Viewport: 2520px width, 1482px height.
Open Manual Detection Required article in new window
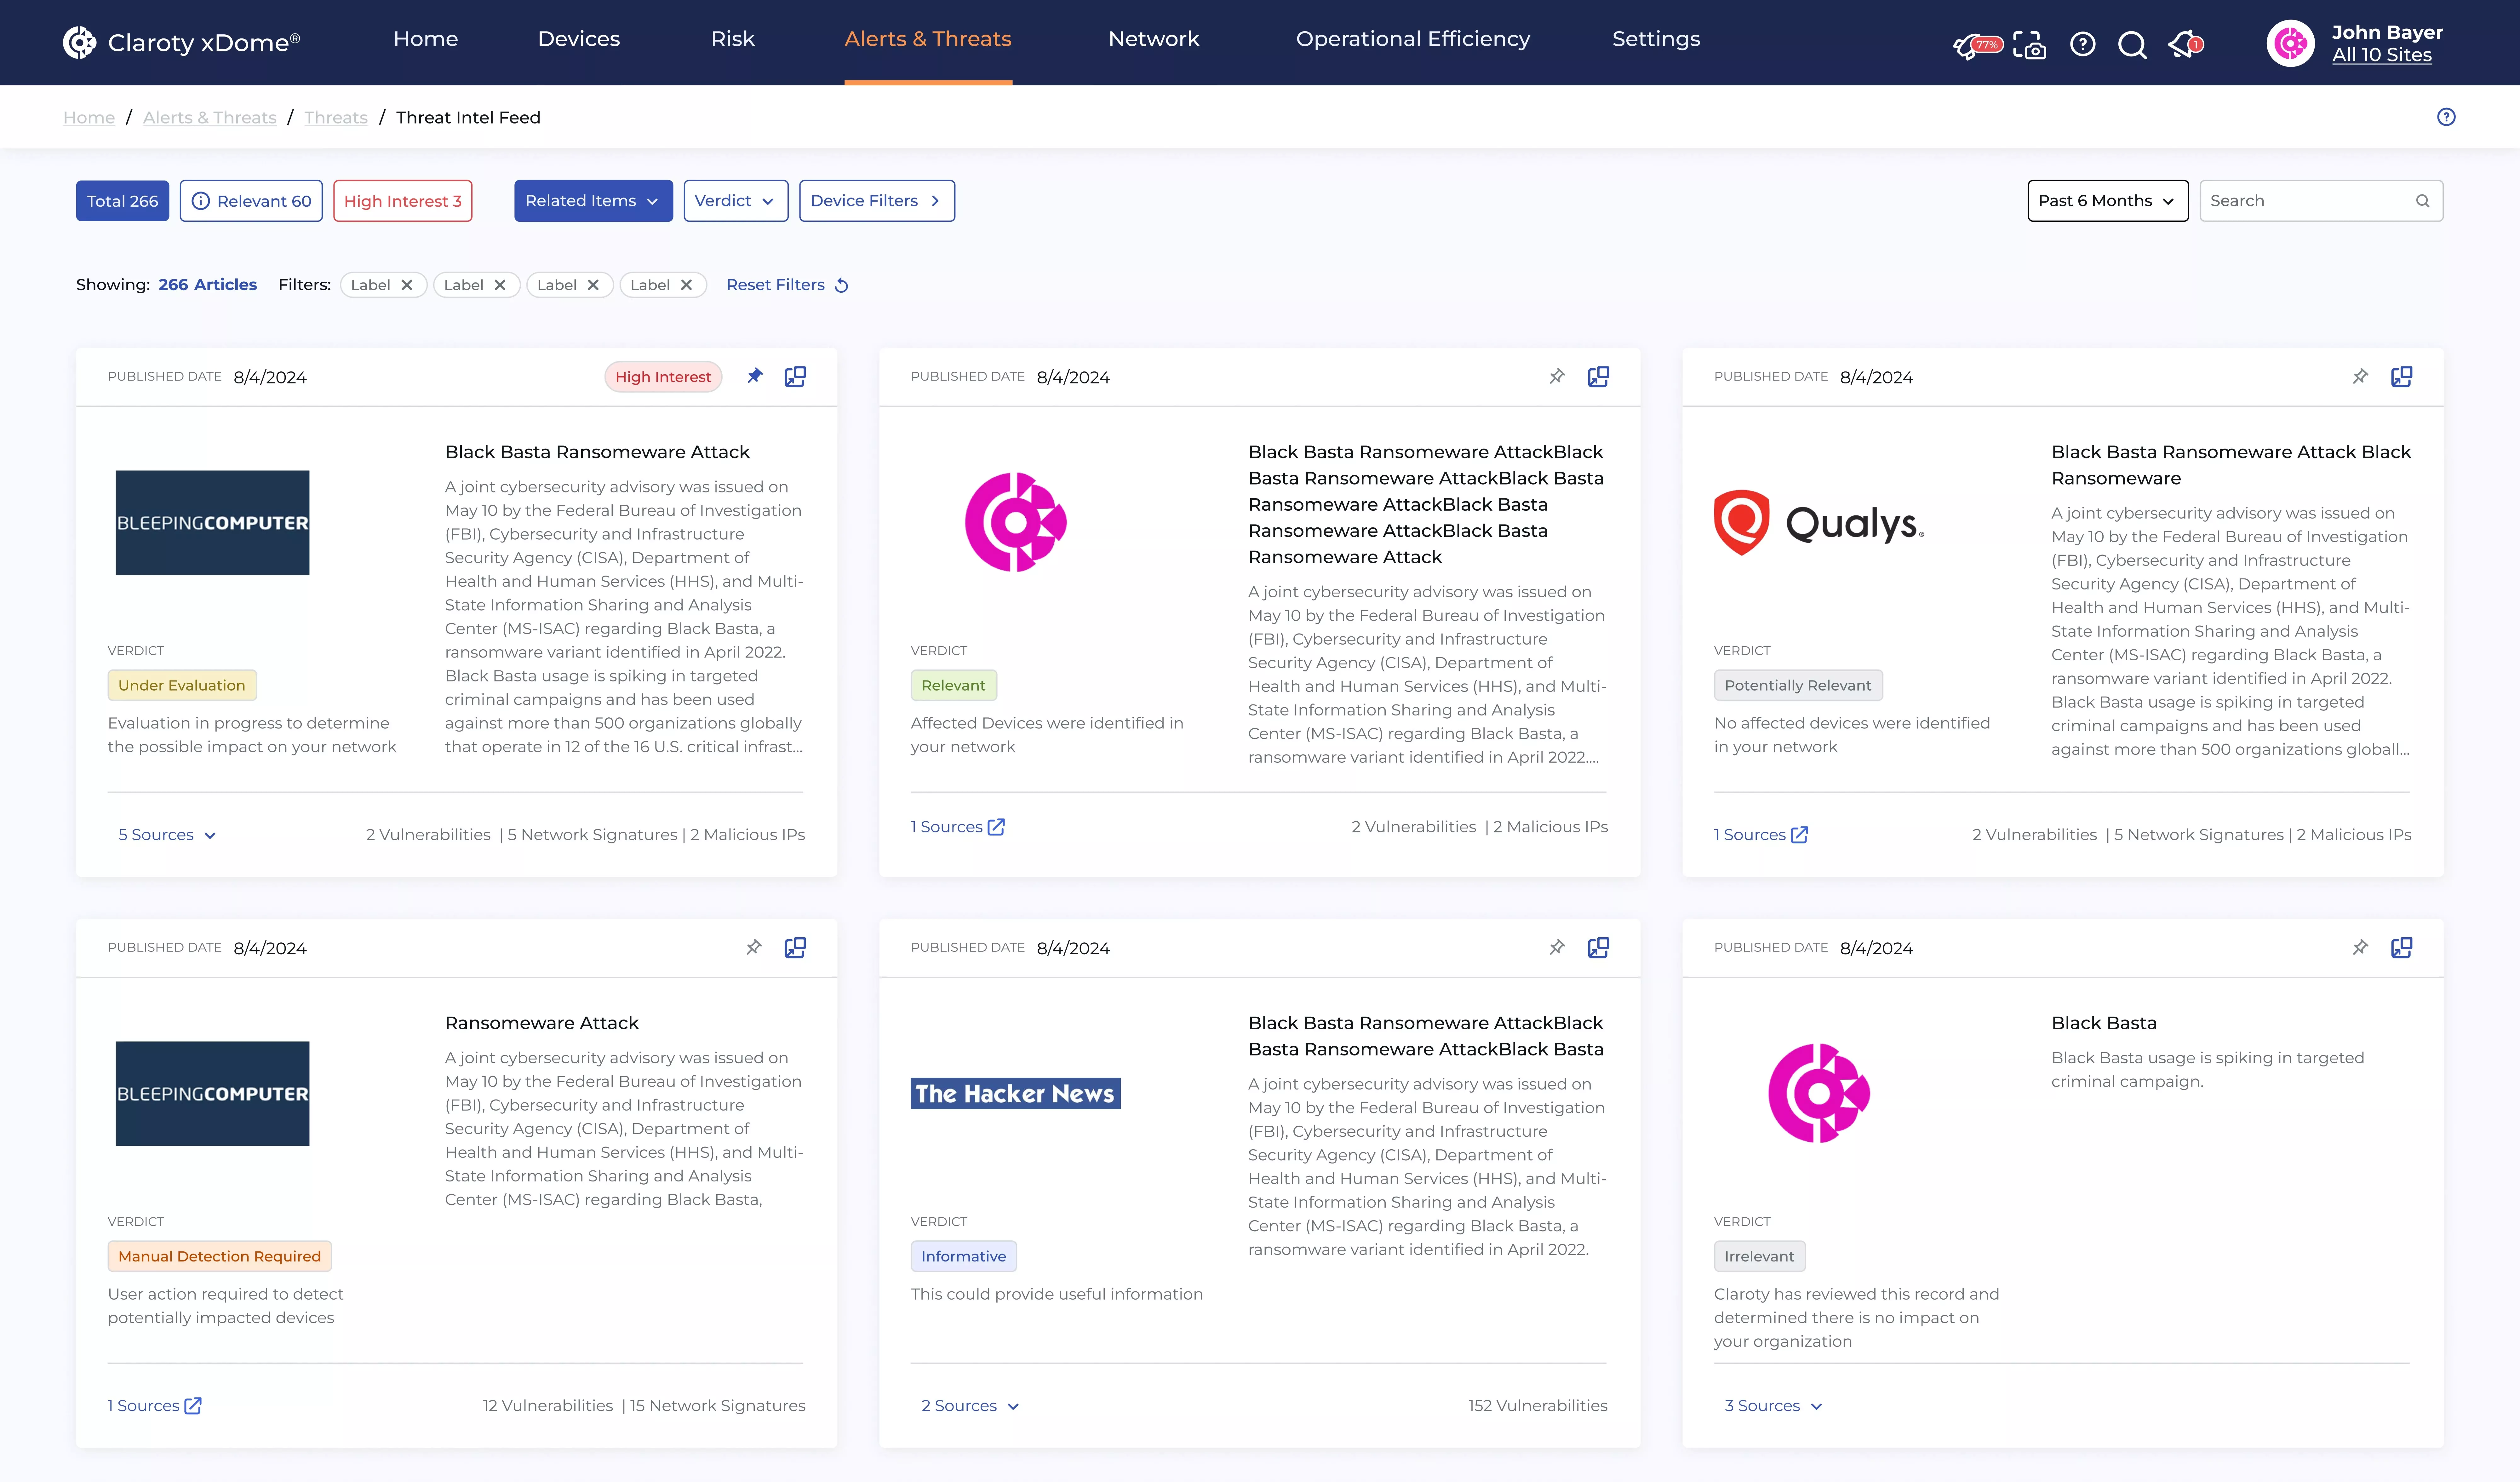(795, 948)
